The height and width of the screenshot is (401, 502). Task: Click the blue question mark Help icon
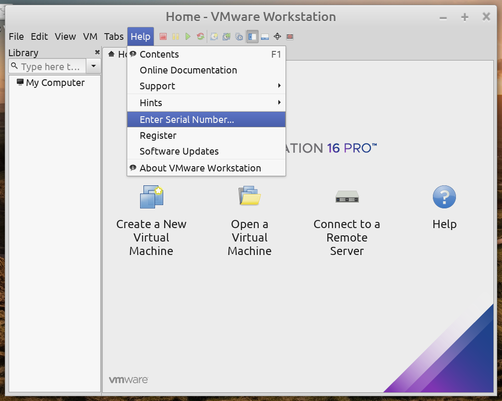pos(444,196)
